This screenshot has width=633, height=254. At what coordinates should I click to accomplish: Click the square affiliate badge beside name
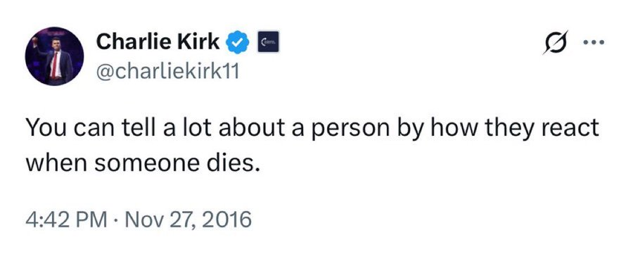click(x=269, y=42)
